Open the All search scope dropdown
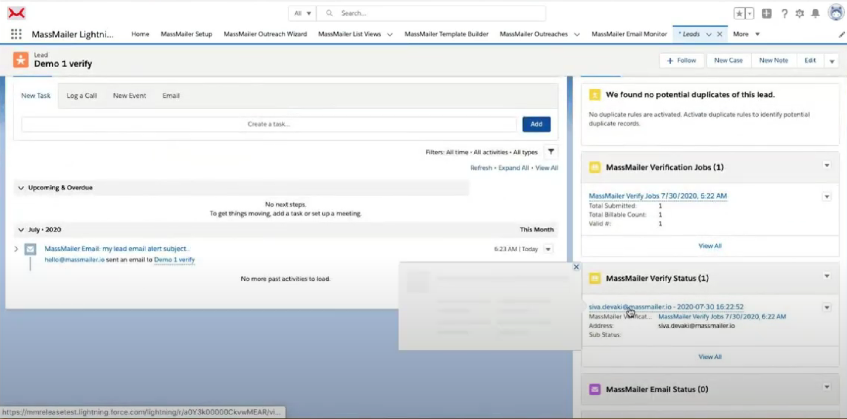 (302, 13)
